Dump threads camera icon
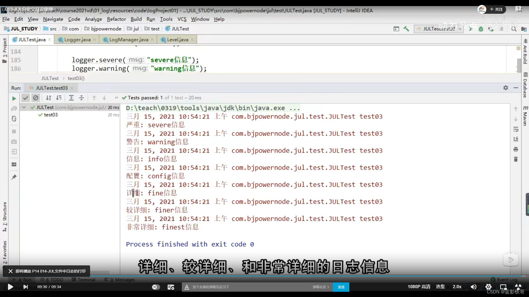The height and width of the screenshot is (297, 529). (x=14, y=142)
